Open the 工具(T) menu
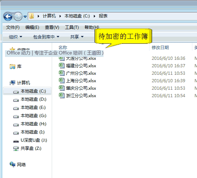This screenshot has width=197, height=178. click(x=72, y=27)
